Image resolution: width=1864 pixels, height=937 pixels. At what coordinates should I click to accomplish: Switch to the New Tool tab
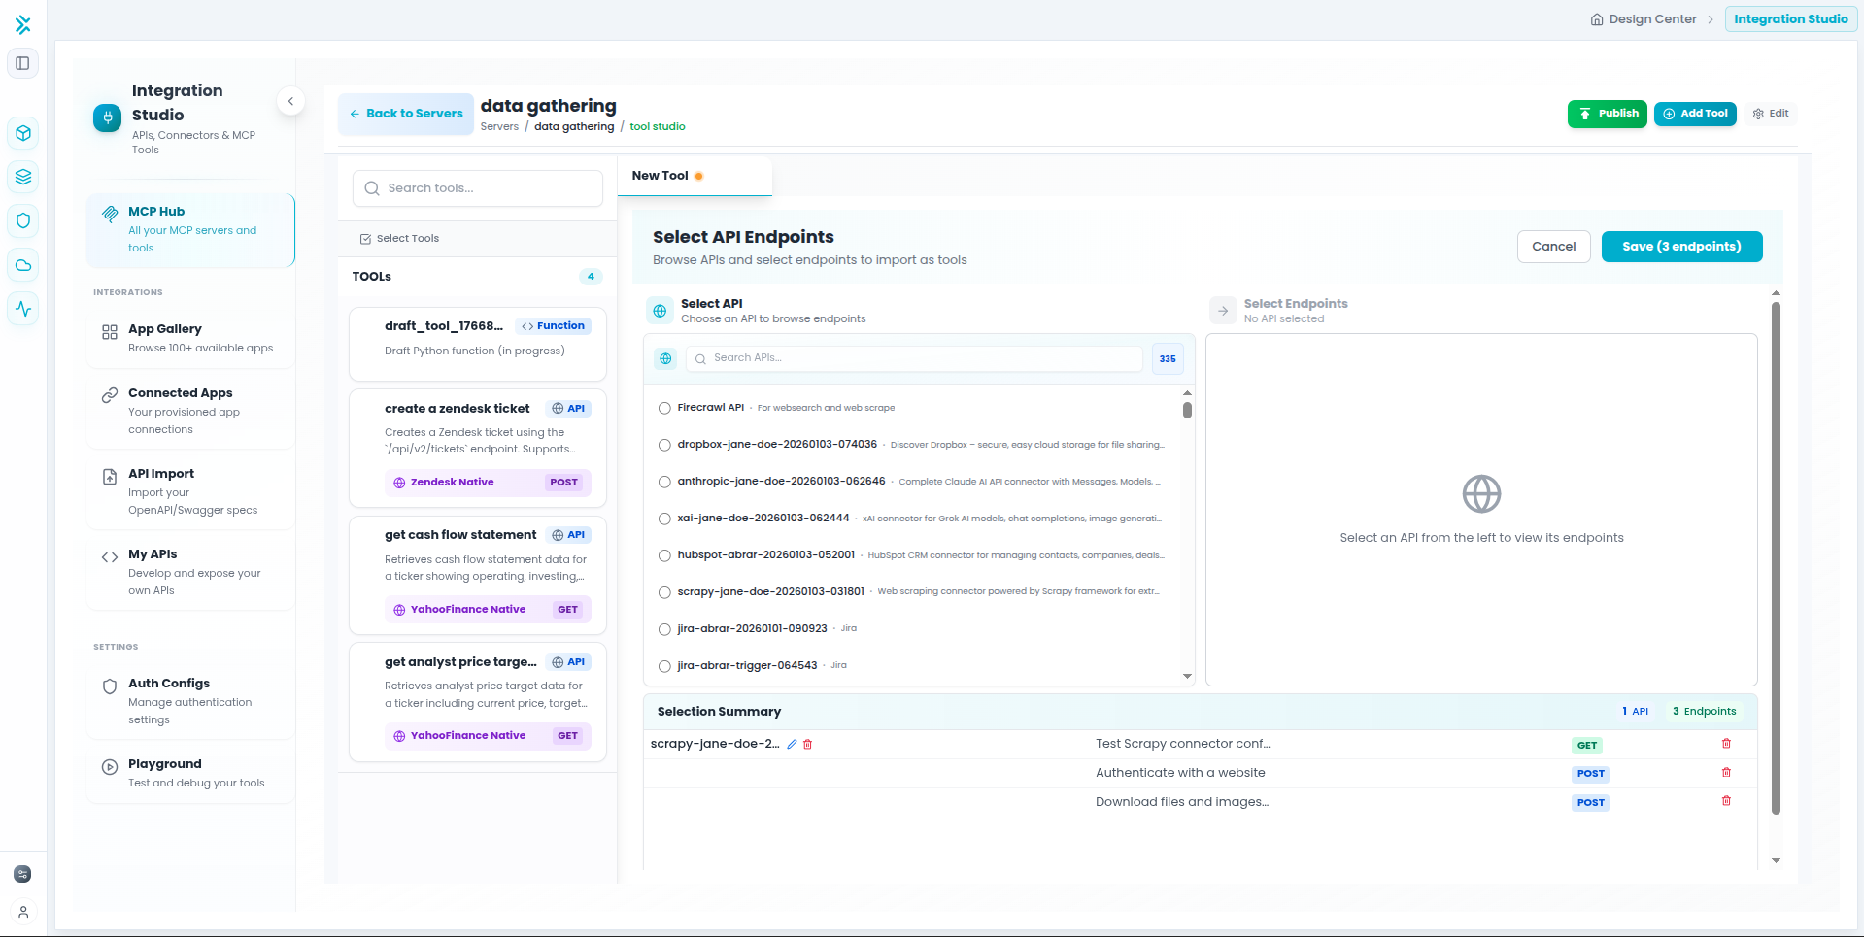point(661,176)
